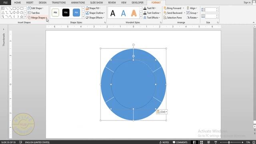
Task: Open the Align dropdown
Action: (192, 8)
